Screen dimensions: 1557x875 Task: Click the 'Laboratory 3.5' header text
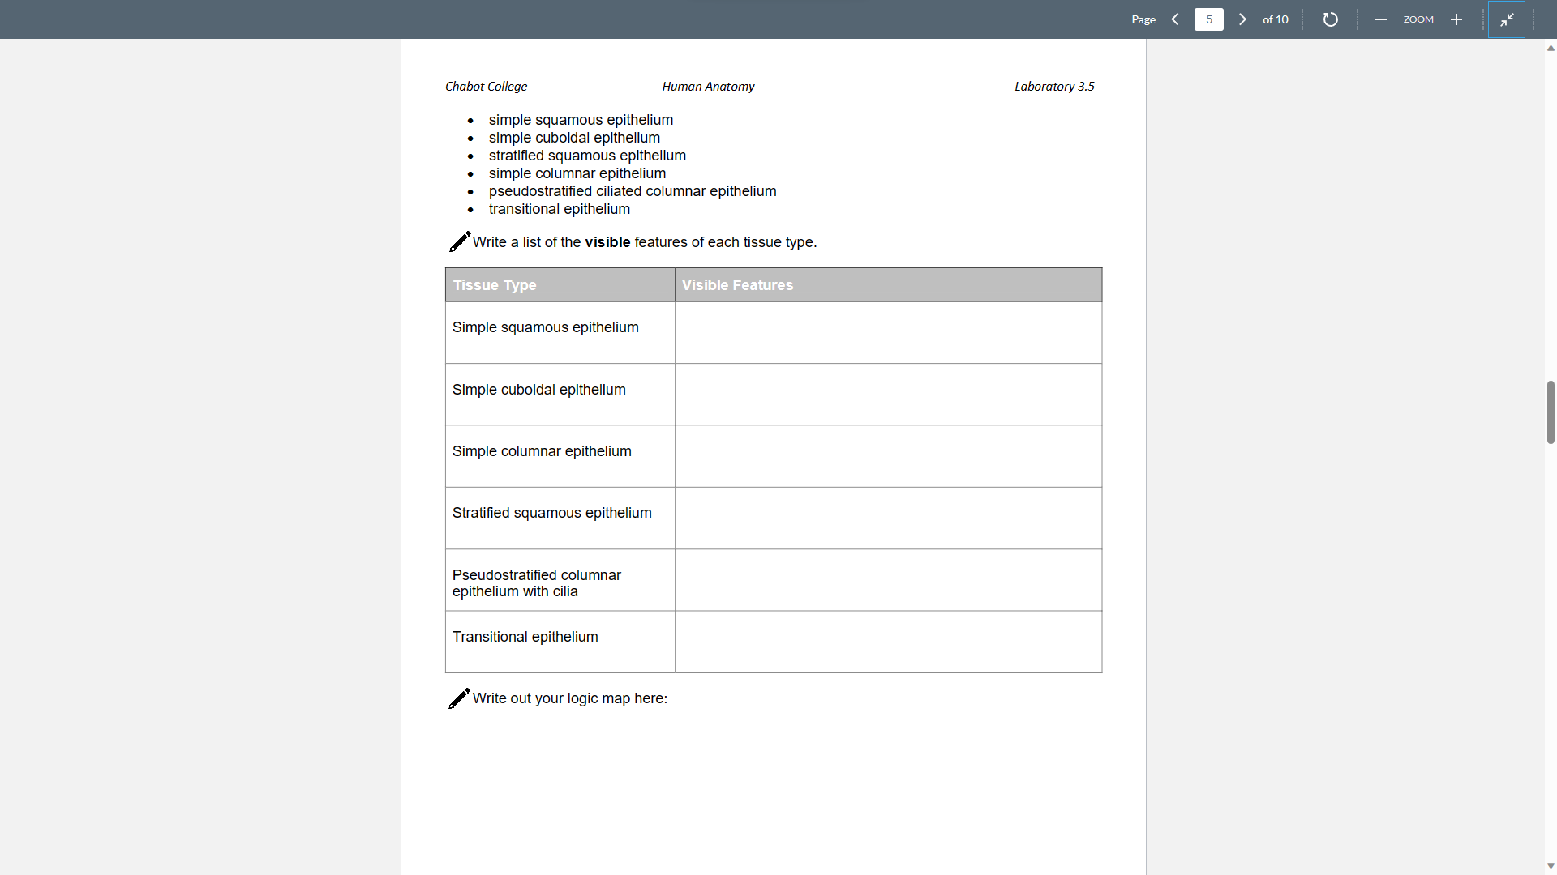coord(1054,87)
